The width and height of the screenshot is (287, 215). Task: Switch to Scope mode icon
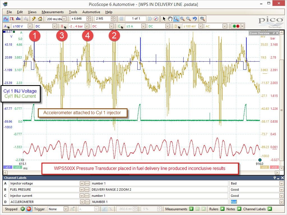6,19
